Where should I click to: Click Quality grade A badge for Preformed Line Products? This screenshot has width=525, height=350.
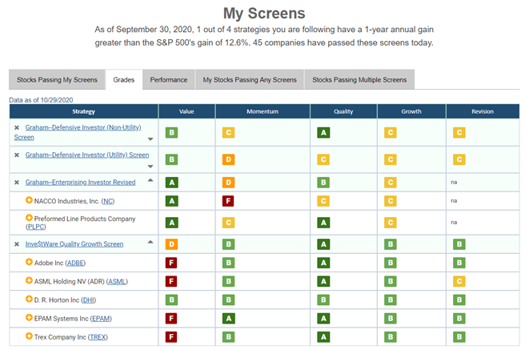point(323,223)
